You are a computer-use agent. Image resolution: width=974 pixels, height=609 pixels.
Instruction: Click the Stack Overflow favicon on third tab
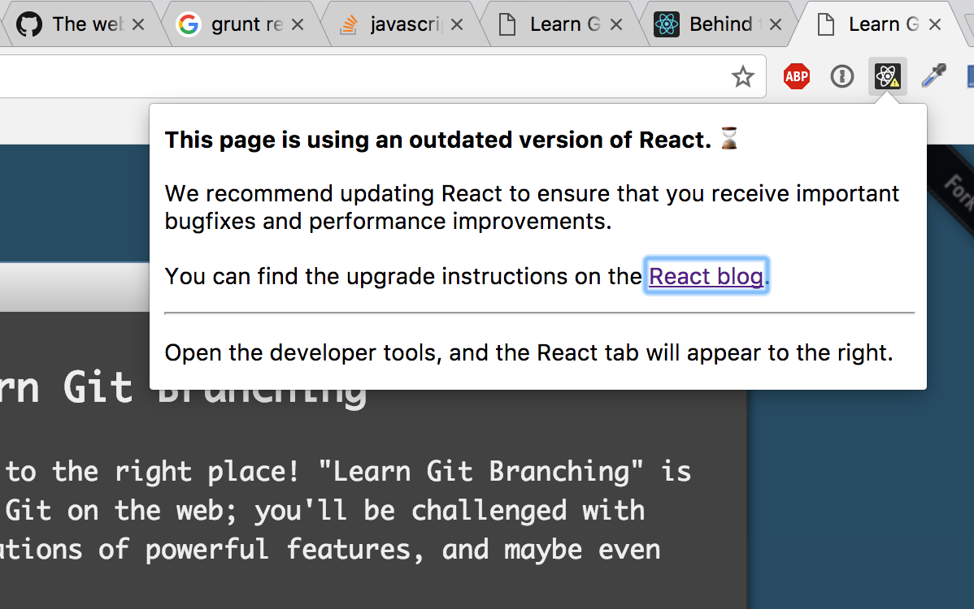[349, 24]
